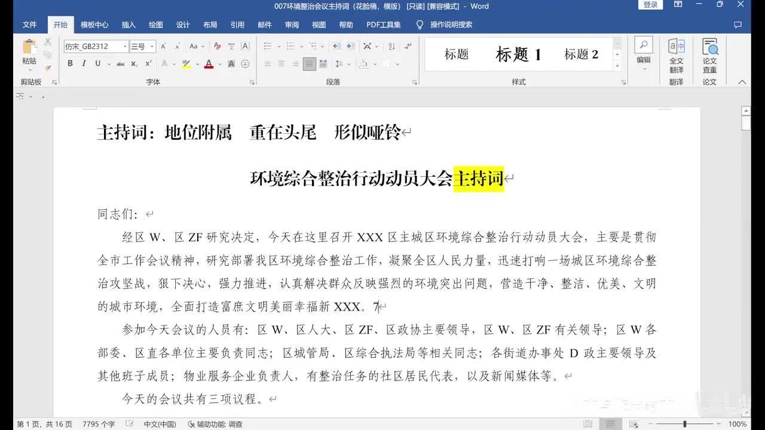Click the Align Left icon
The width and height of the screenshot is (765, 430).
pyautogui.click(x=268, y=64)
